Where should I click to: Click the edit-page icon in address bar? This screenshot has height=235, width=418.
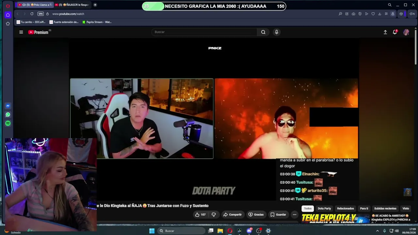pyautogui.click(x=347, y=14)
